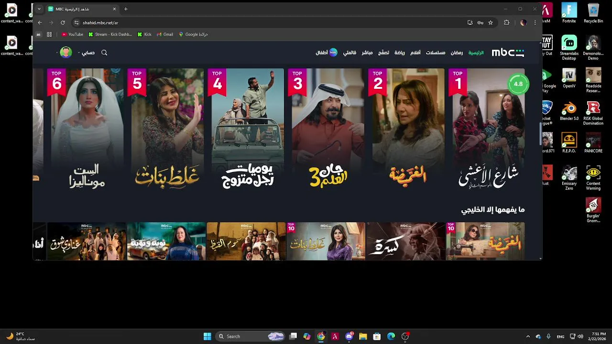
Task: Open the Recycle Bin desktop icon
Action: (593, 12)
